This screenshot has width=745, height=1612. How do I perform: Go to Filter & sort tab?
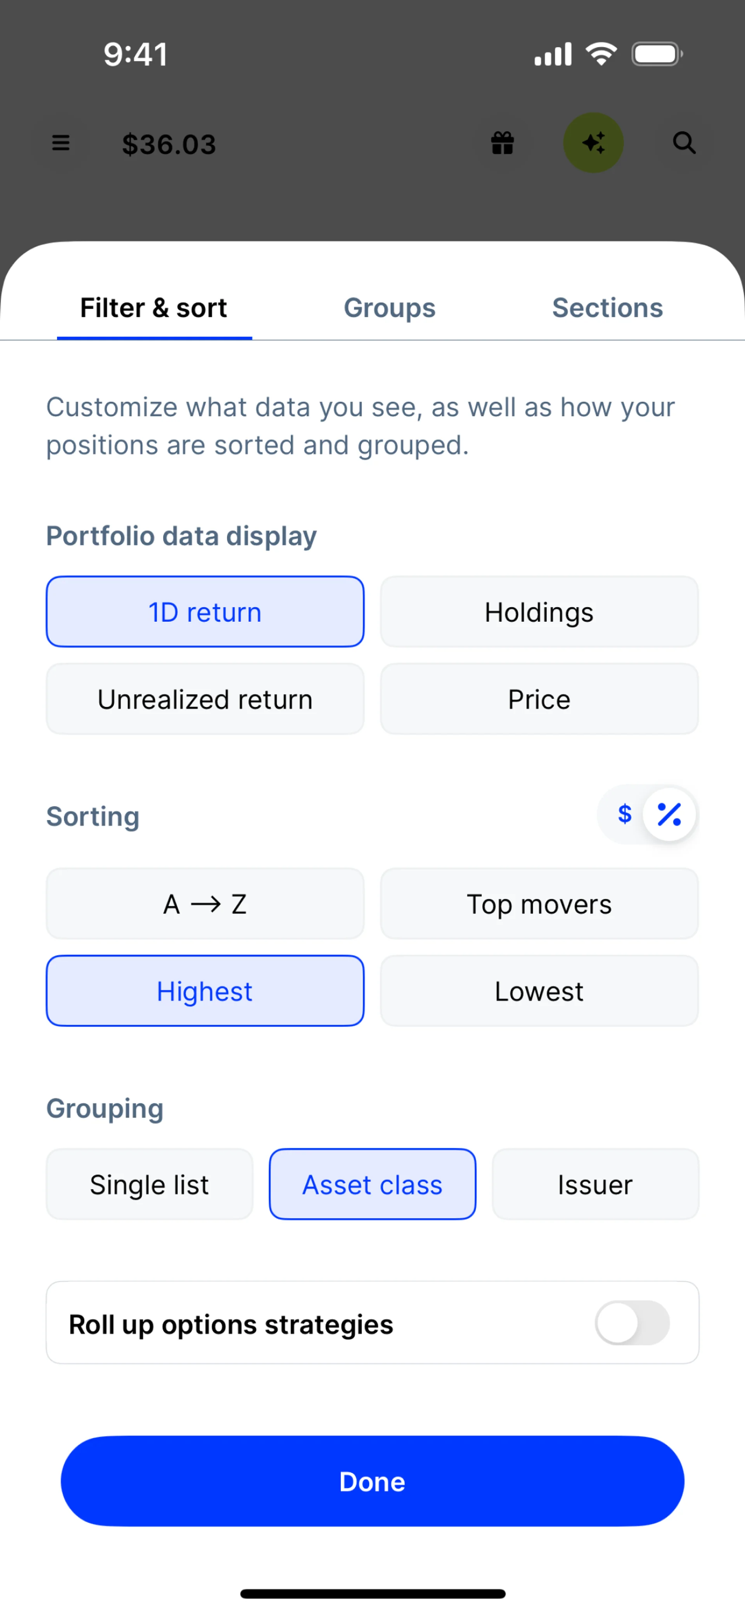point(154,308)
